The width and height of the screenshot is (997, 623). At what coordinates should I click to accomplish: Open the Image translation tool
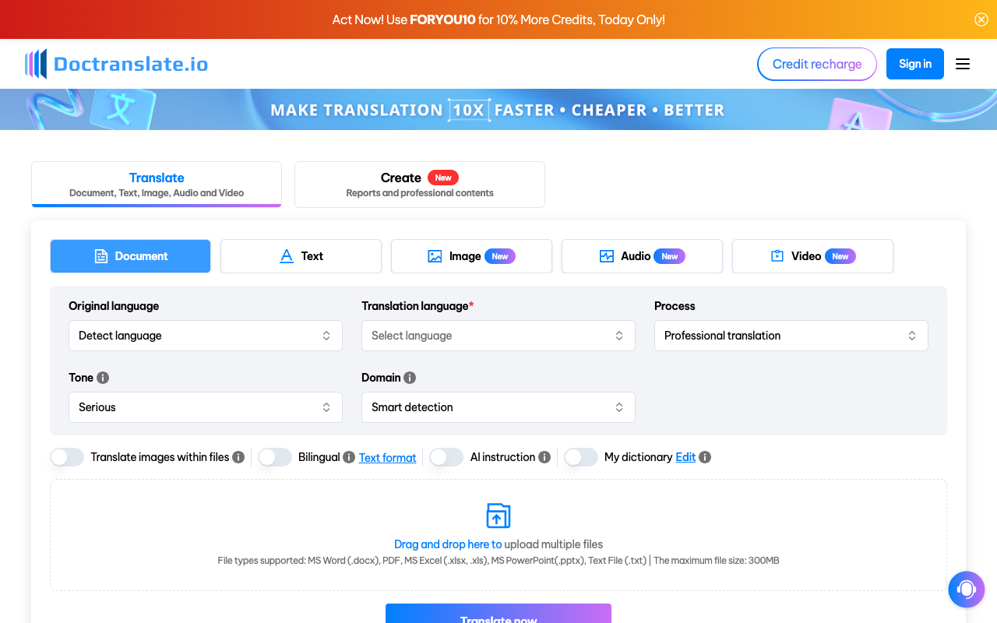click(434, 255)
